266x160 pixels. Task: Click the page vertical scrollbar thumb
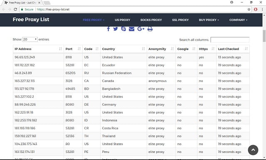264,36
